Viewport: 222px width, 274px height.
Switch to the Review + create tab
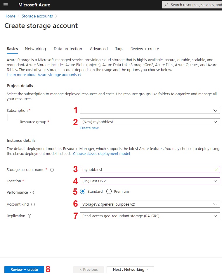pyautogui.click(x=145, y=49)
